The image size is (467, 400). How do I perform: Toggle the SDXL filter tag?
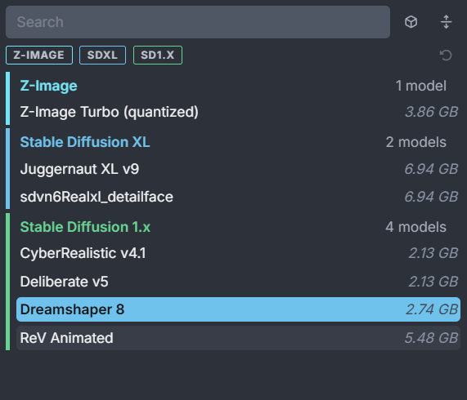coord(102,55)
